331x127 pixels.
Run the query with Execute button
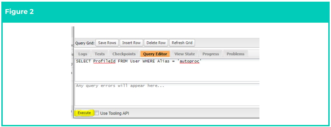(84, 113)
